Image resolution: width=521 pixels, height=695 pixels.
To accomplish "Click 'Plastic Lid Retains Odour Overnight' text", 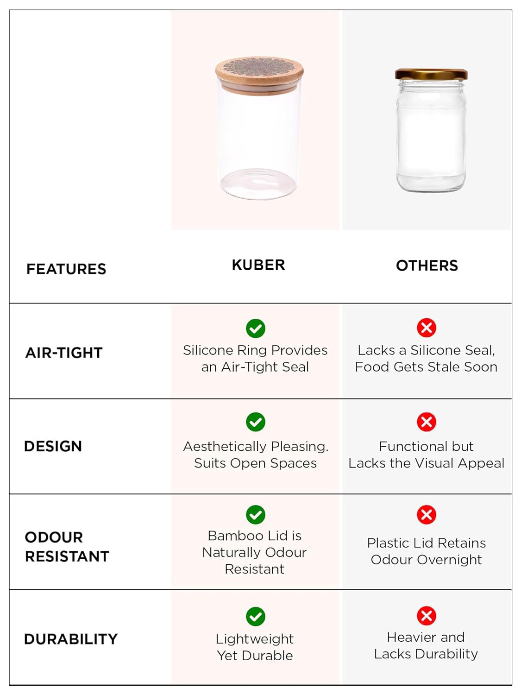I will point(427,551).
